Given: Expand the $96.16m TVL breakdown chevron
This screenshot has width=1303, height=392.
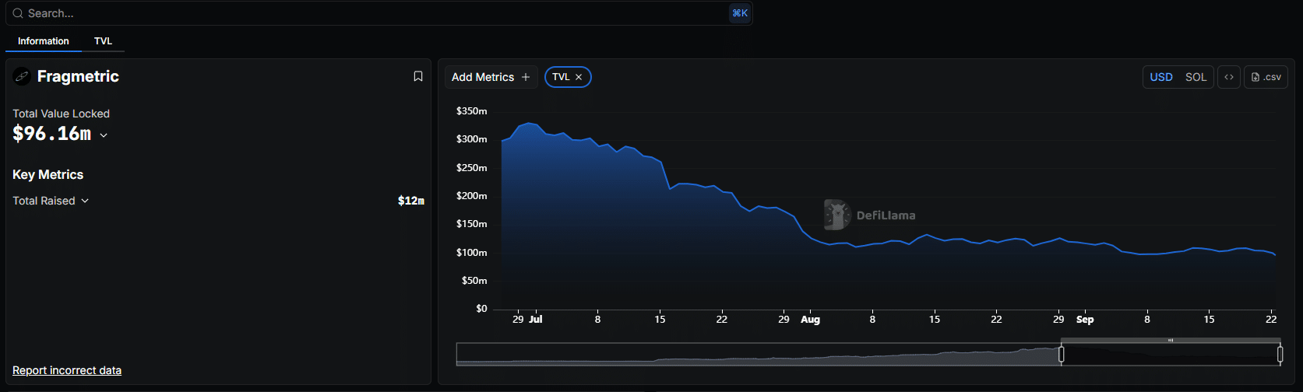Looking at the screenshot, I should point(104,135).
